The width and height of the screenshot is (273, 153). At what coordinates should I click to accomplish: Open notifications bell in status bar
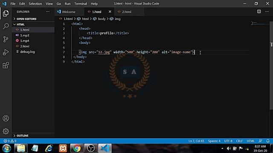tap(268, 141)
